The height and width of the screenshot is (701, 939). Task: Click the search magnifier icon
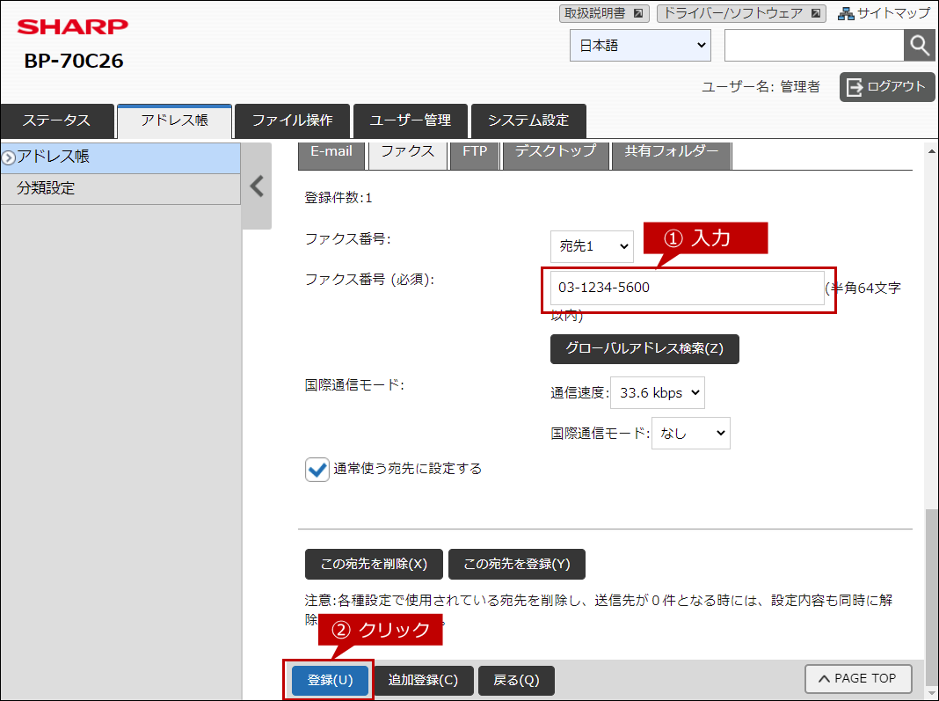click(919, 45)
